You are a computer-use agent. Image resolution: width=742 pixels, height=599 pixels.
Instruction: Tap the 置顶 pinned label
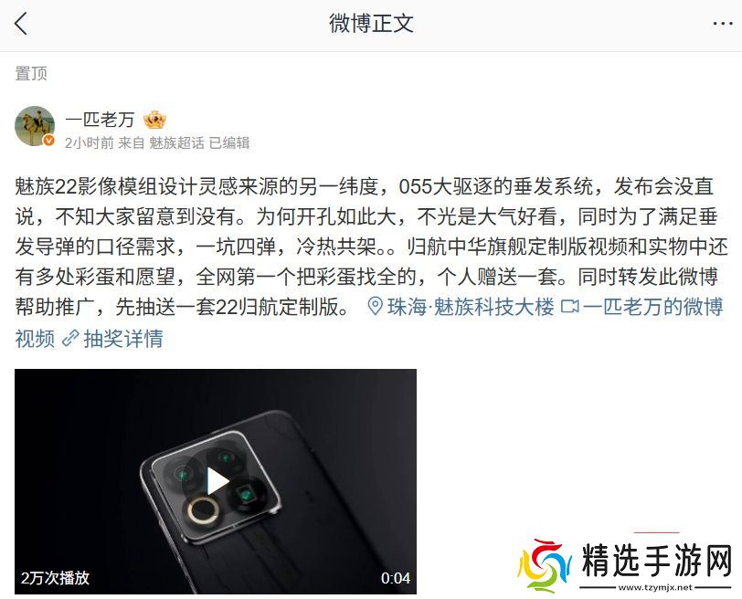(x=31, y=74)
